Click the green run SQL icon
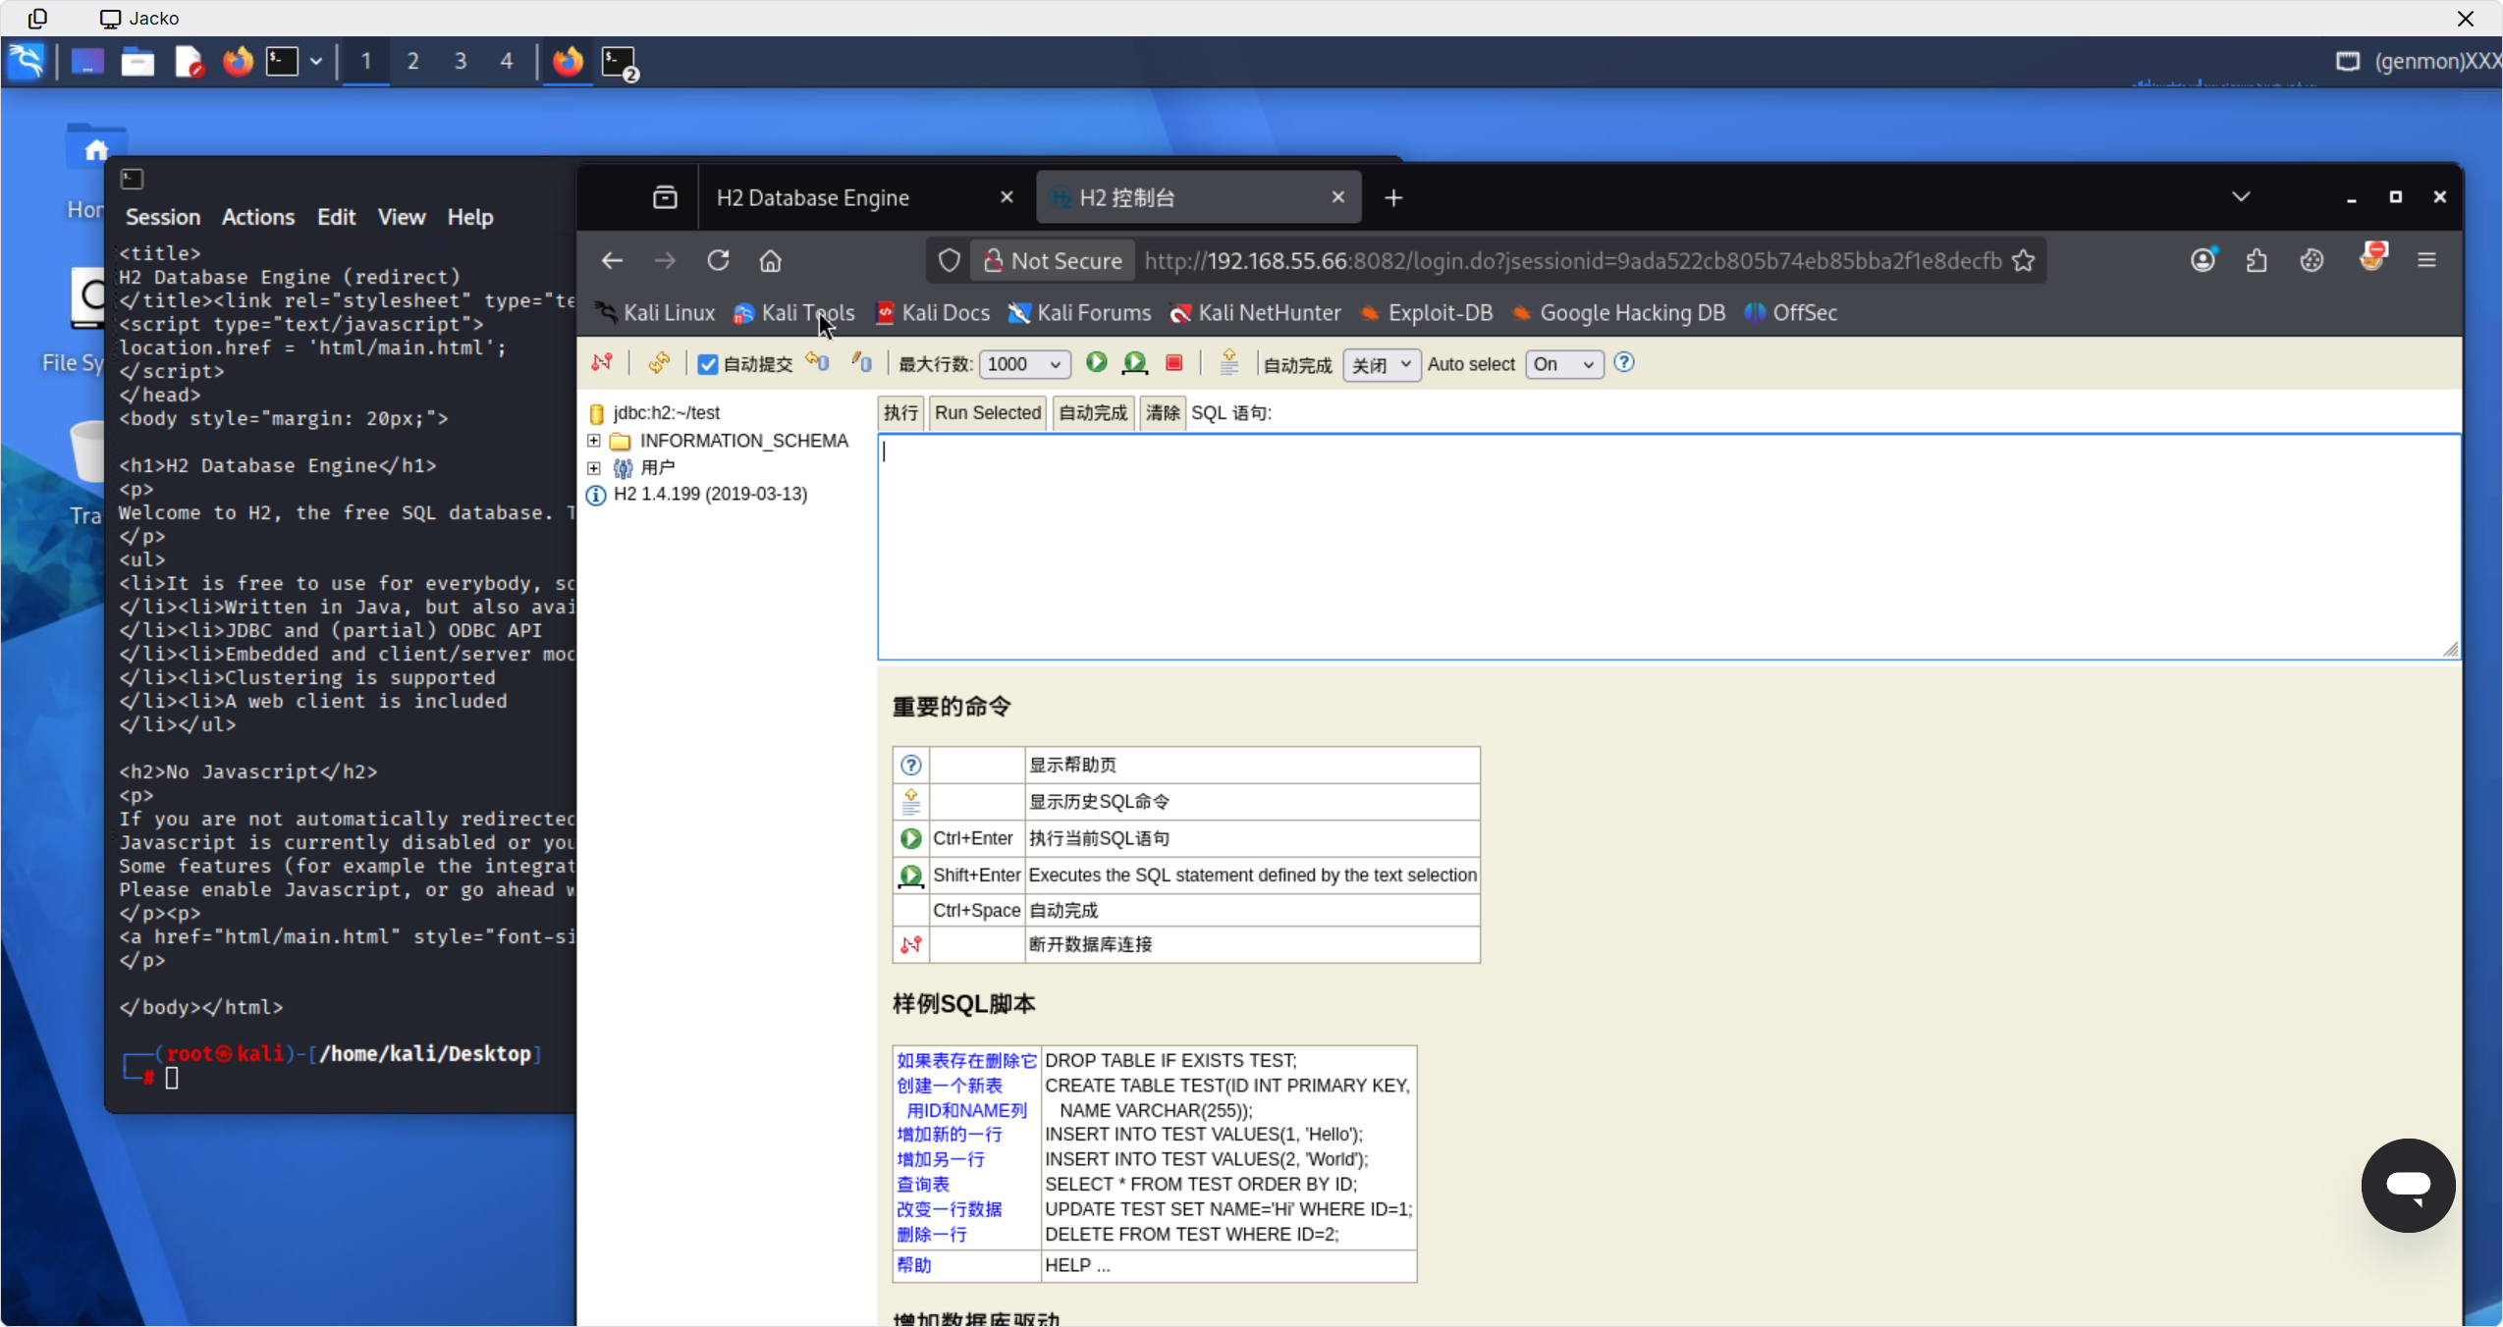The height and width of the screenshot is (1327, 2503). tap(1096, 363)
